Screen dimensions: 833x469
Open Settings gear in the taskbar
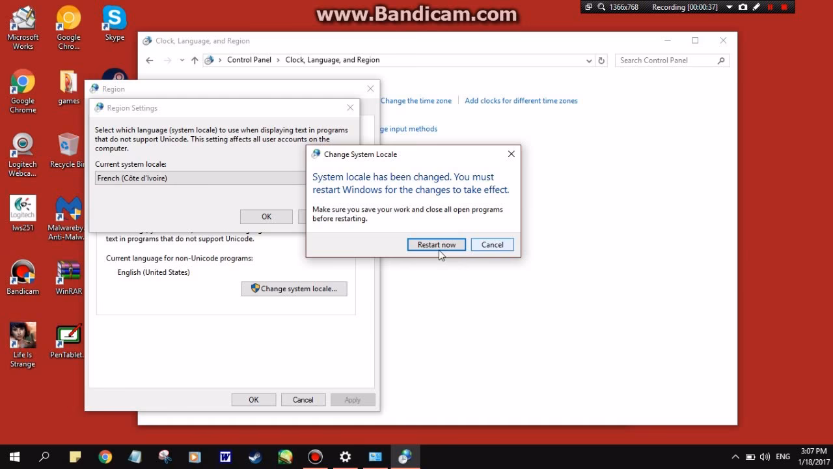click(345, 457)
